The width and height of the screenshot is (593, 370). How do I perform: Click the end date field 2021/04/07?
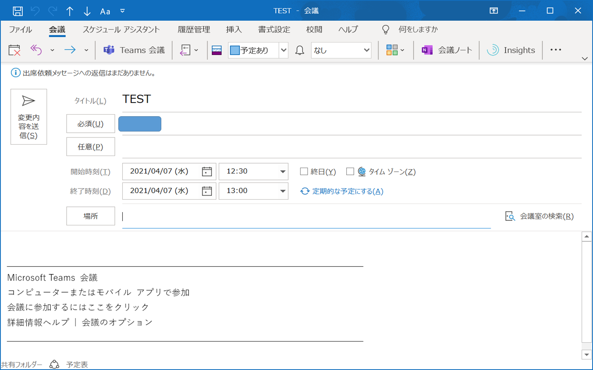160,191
